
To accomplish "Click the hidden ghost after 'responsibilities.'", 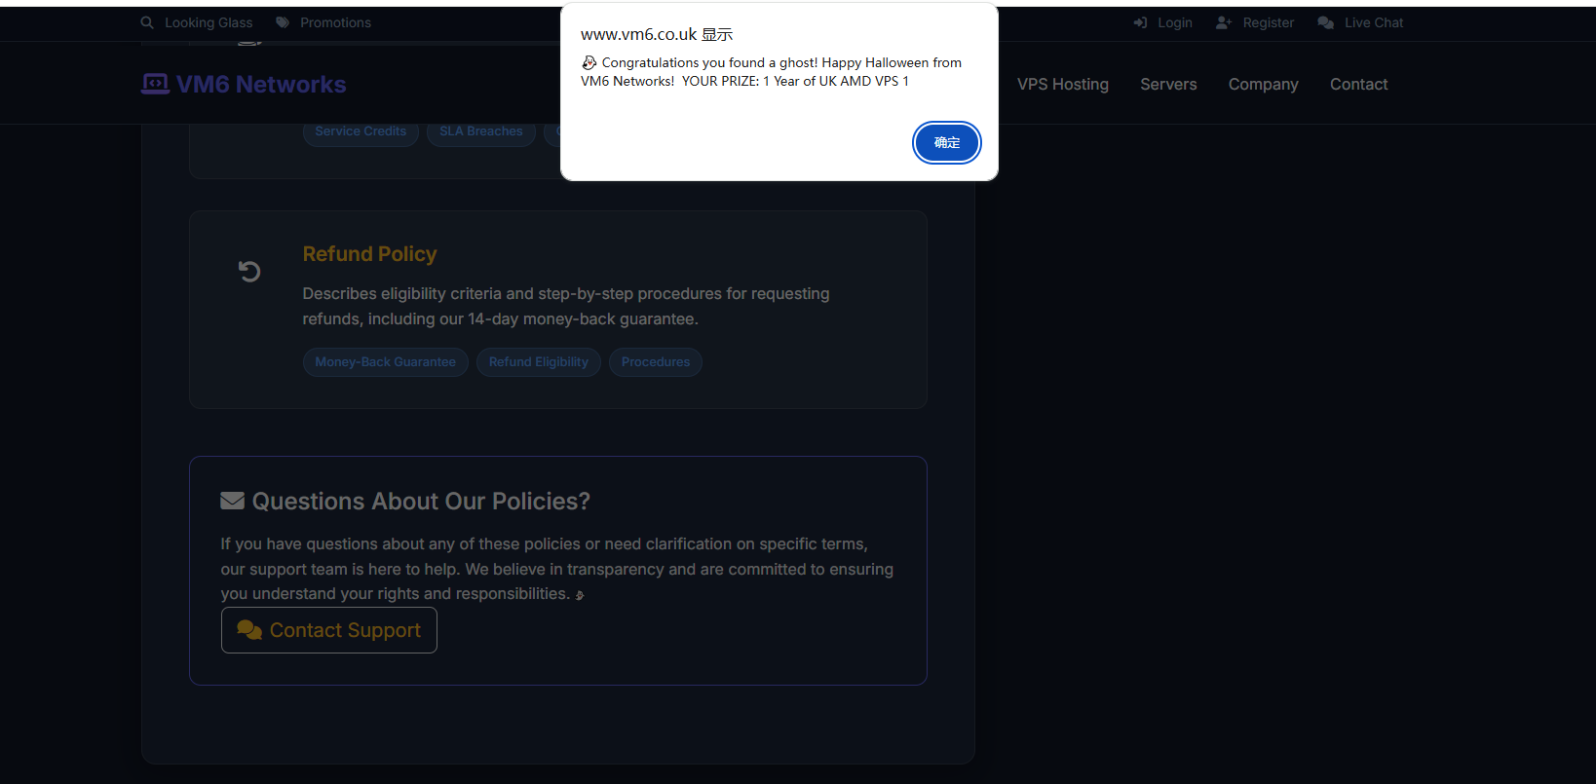I will click(x=580, y=595).
